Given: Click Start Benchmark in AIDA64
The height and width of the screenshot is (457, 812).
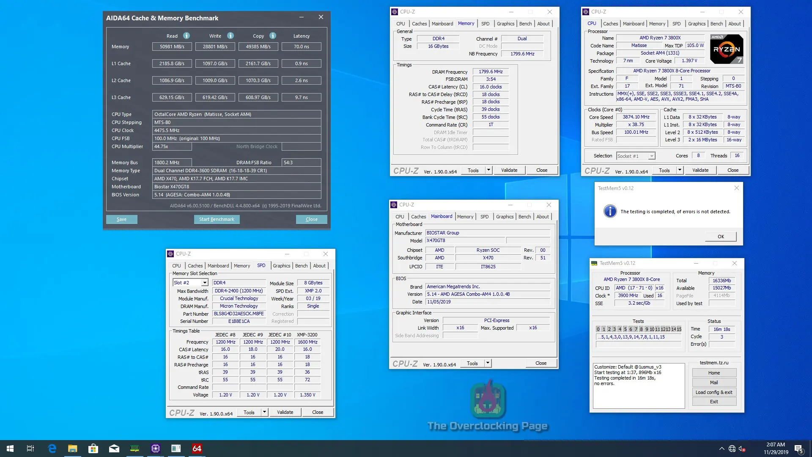Looking at the screenshot, I should pyautogui.click(x=217, y=219).
